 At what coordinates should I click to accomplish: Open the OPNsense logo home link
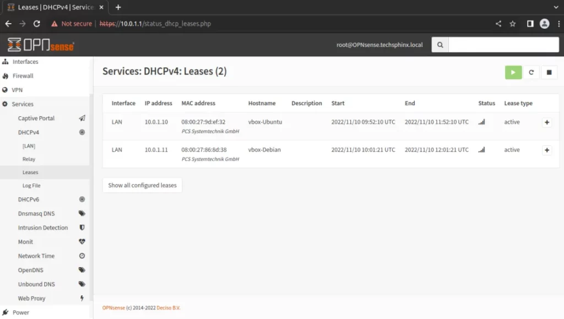pos(41,45)
